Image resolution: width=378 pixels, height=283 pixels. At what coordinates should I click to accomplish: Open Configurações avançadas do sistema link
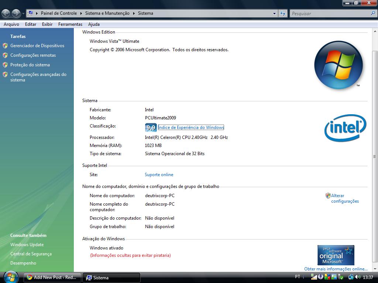38,77
